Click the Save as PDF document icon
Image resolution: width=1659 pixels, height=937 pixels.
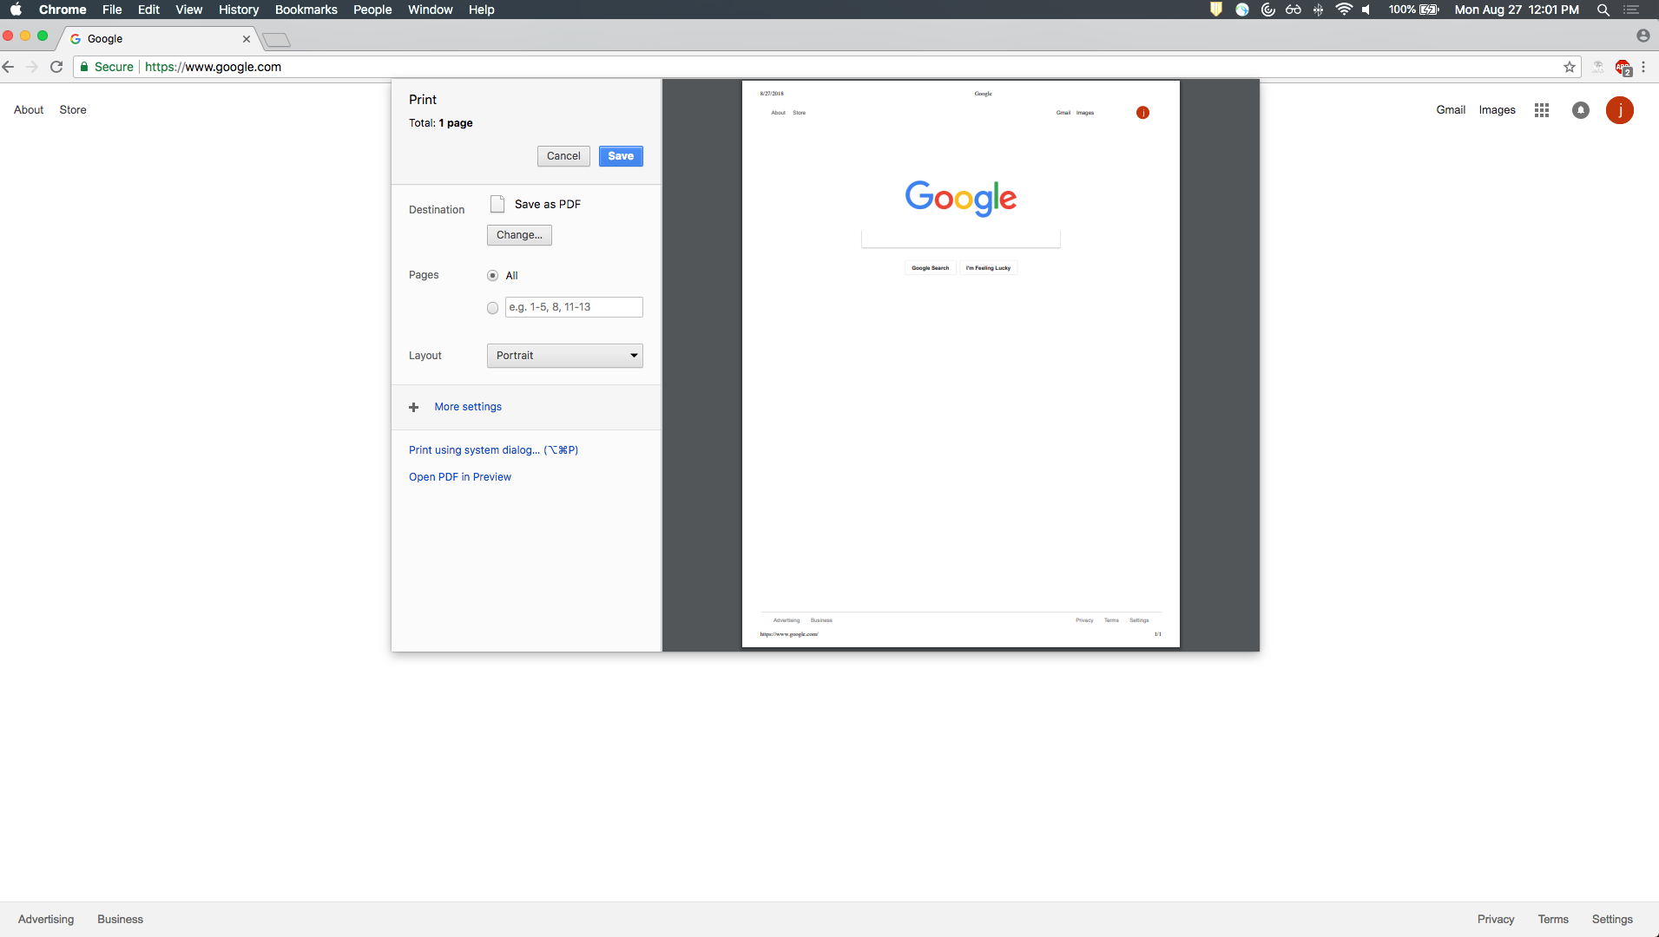click(497, 204)
